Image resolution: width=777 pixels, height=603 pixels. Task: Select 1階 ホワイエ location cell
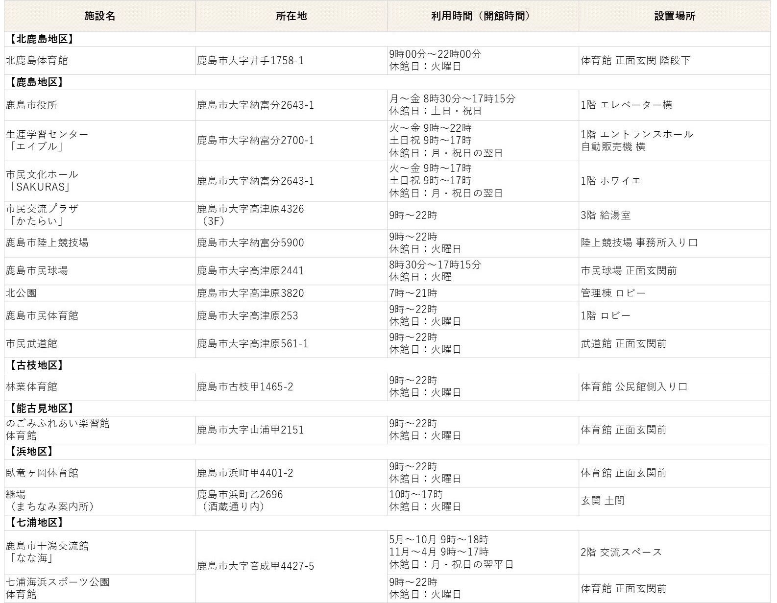[611, 181]
